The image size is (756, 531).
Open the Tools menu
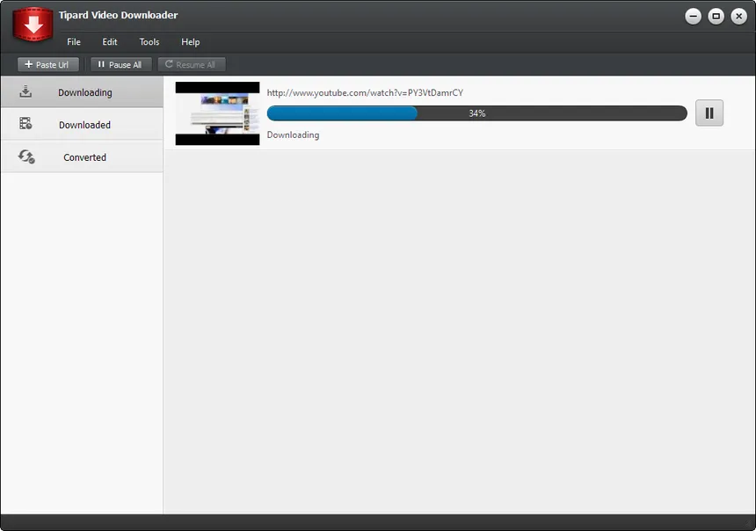(149, 42)
